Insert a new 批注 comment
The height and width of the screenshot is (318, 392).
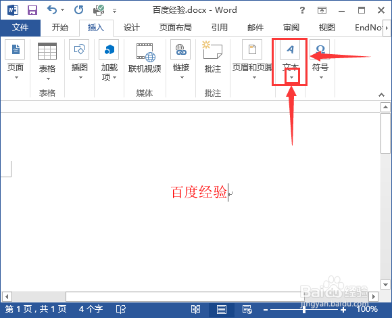(x=213, y=58)
